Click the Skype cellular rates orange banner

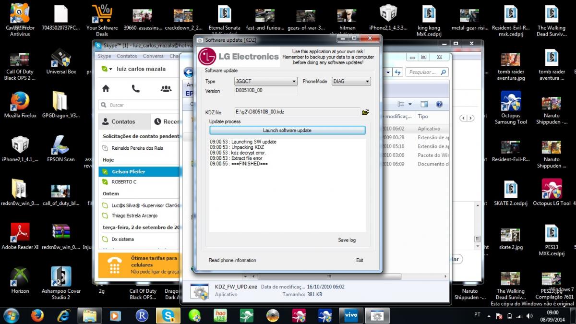pyautogui.click(x=139, y=265)
